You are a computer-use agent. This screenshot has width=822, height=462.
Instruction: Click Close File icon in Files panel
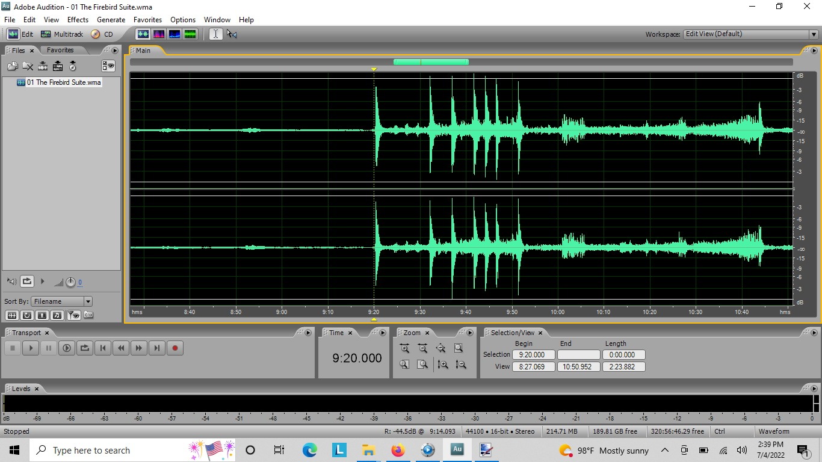pos(28,66)
